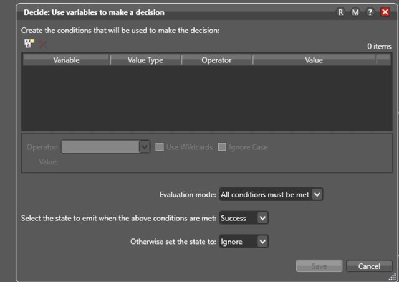Open the Ignore state dropdown
Image resolution: width=399 pixels, height=282 pixels.
click(244, 242)
